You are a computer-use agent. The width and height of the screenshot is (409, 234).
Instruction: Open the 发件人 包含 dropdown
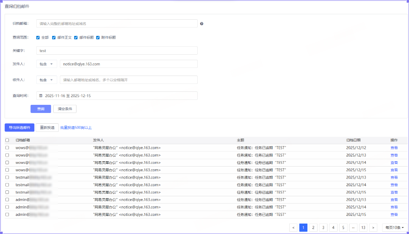tap(46, 64)
